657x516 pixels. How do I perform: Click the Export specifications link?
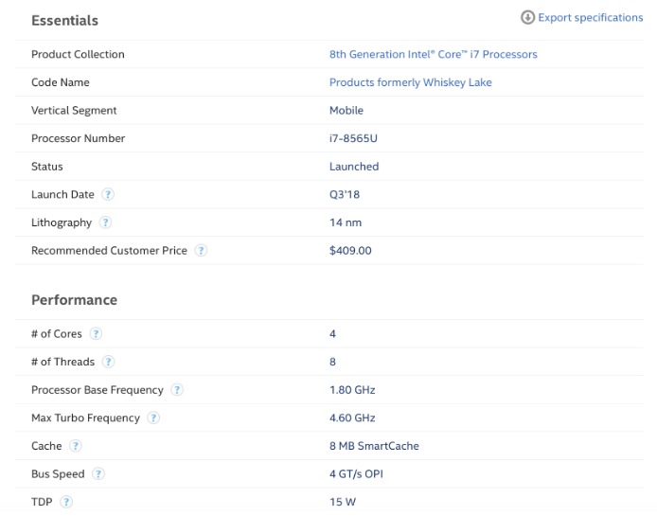591,18
